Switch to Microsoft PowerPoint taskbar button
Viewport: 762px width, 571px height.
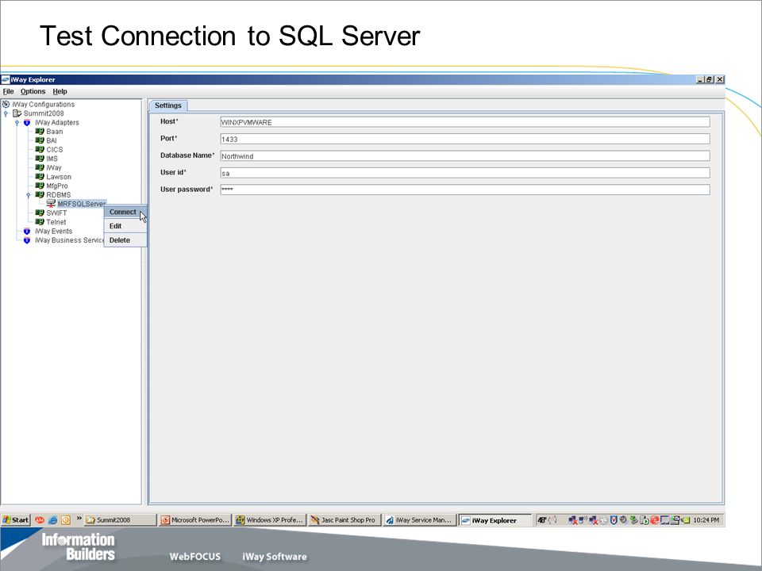(x=195, y=520)
